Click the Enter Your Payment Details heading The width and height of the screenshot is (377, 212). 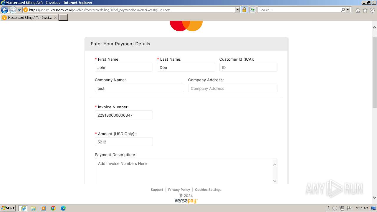click(x=120, y=44)
